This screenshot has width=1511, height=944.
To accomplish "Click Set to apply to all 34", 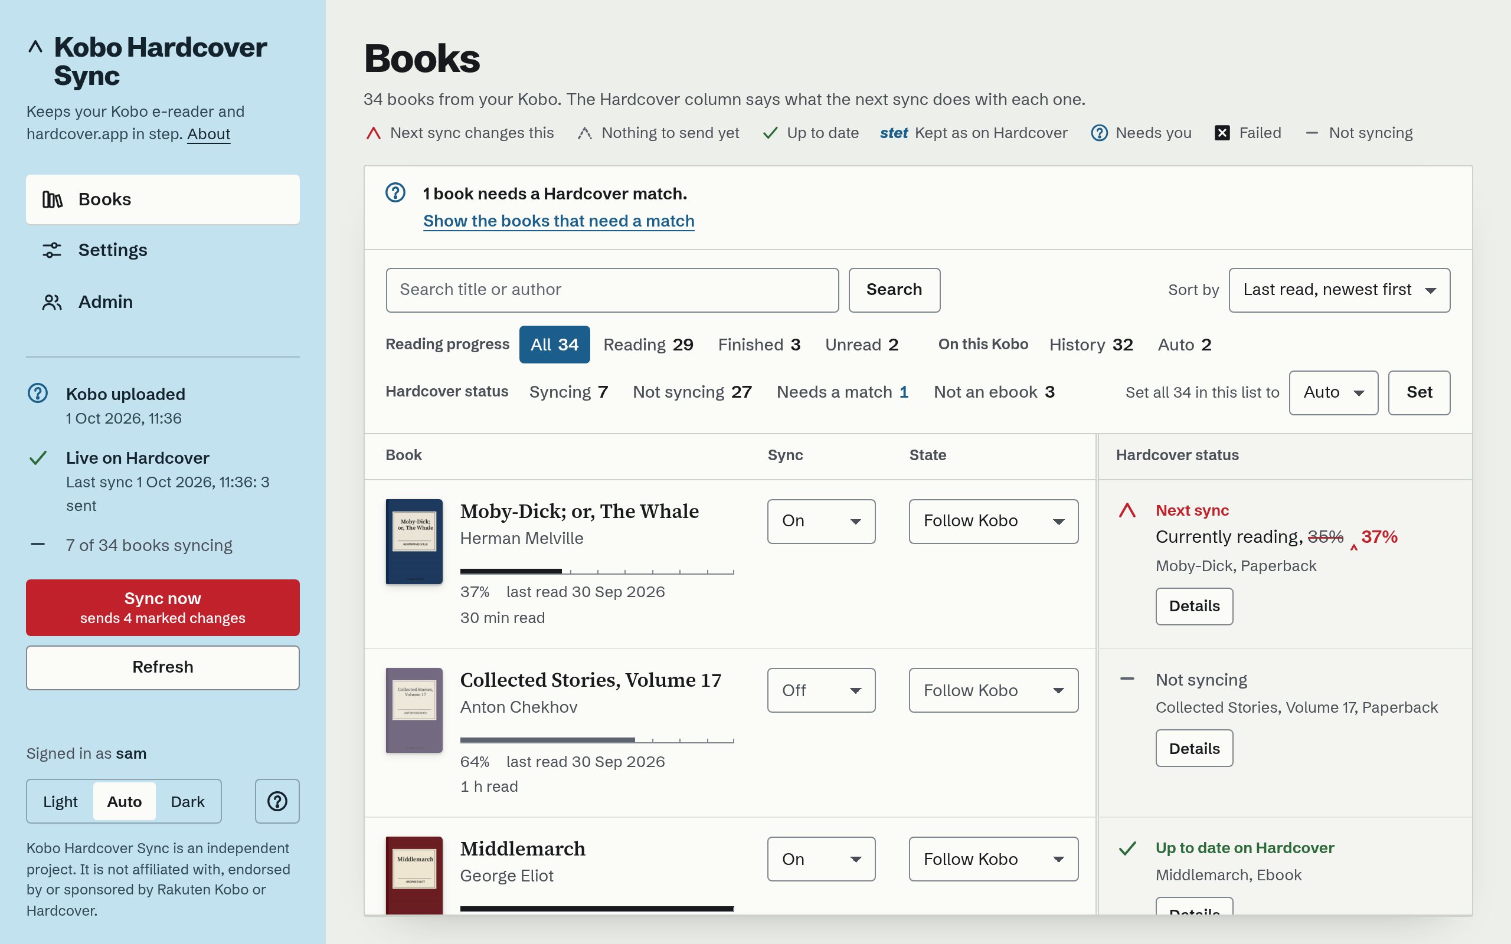I will click(x=1418, y=393).
